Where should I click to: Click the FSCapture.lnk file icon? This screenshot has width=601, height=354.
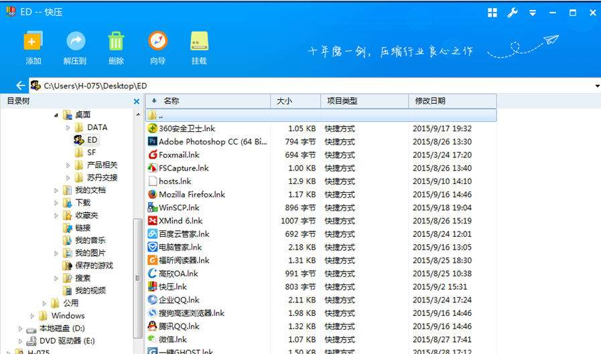153,168
